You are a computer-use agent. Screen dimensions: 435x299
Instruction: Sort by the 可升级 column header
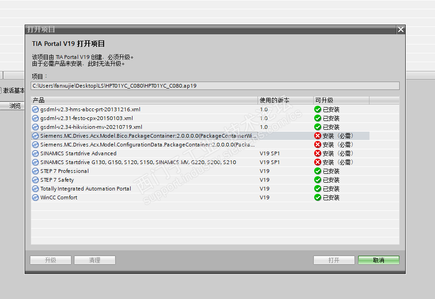(x=341, y=100)
